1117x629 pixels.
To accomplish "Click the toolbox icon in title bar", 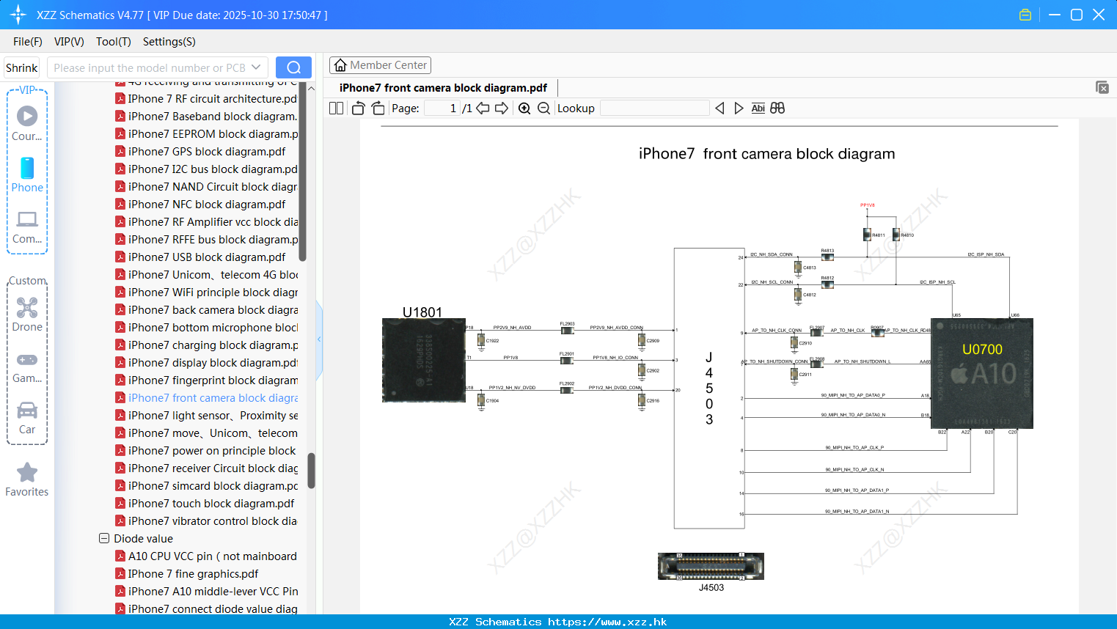I will point(1025,15).
